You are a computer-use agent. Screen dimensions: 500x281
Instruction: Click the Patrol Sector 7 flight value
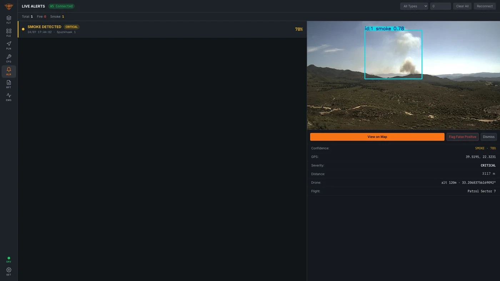coord(482,191)
